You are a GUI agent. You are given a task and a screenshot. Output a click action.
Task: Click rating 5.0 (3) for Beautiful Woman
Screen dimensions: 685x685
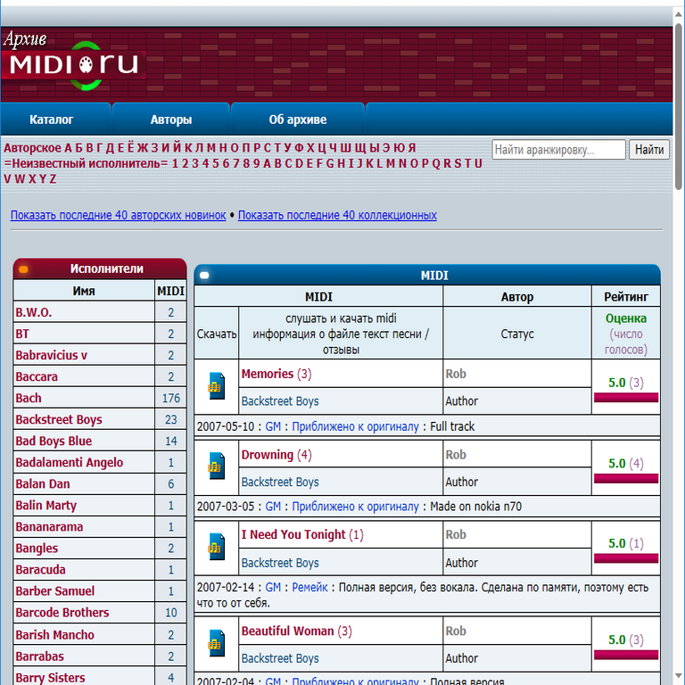(626, 640)
